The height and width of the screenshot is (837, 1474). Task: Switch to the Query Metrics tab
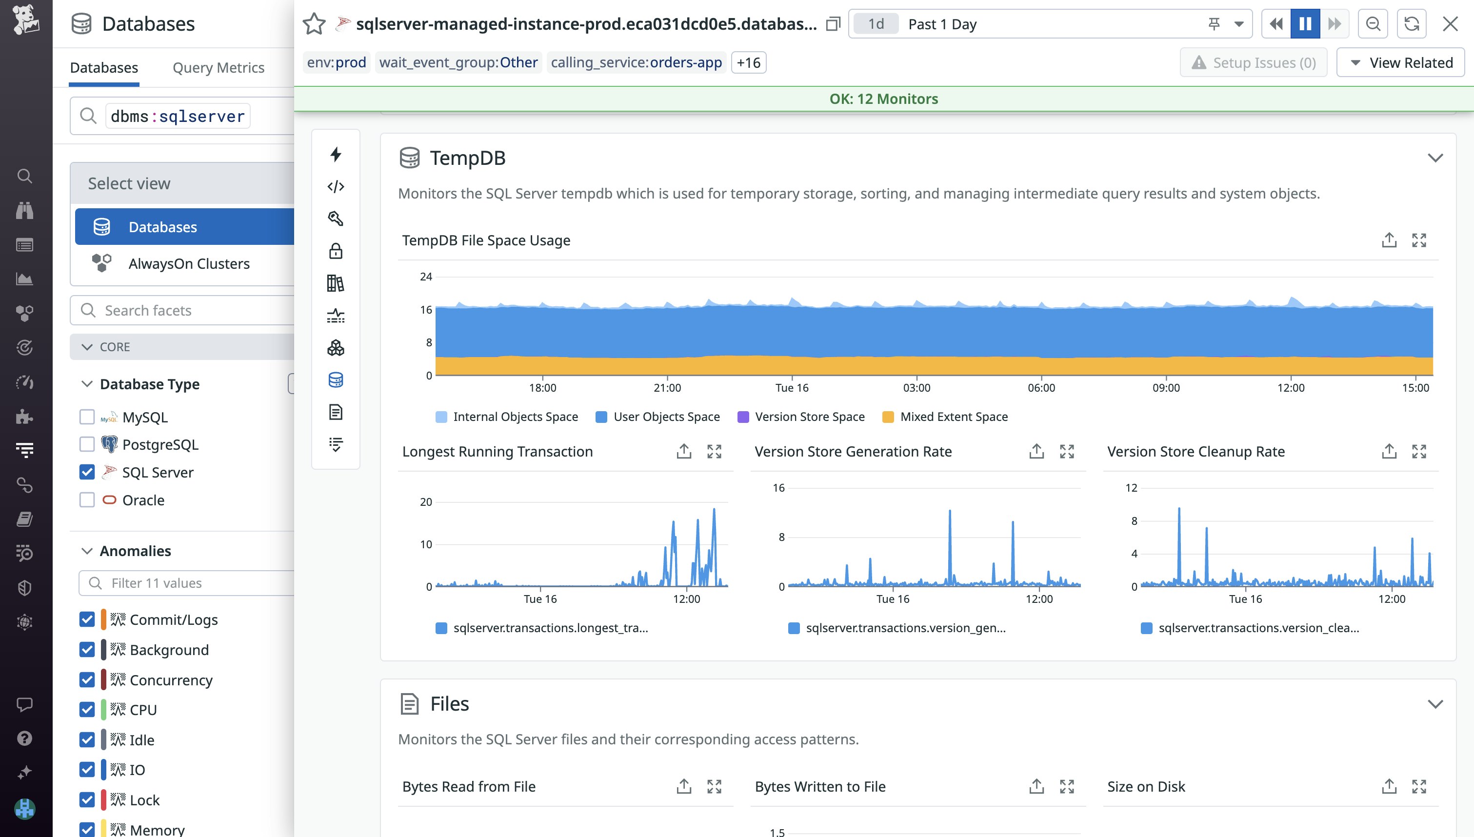[x=219, y=67]
